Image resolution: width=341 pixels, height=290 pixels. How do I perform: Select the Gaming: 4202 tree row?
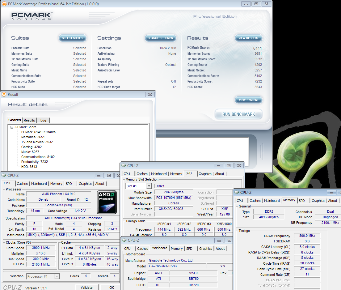tap(32, 147)
